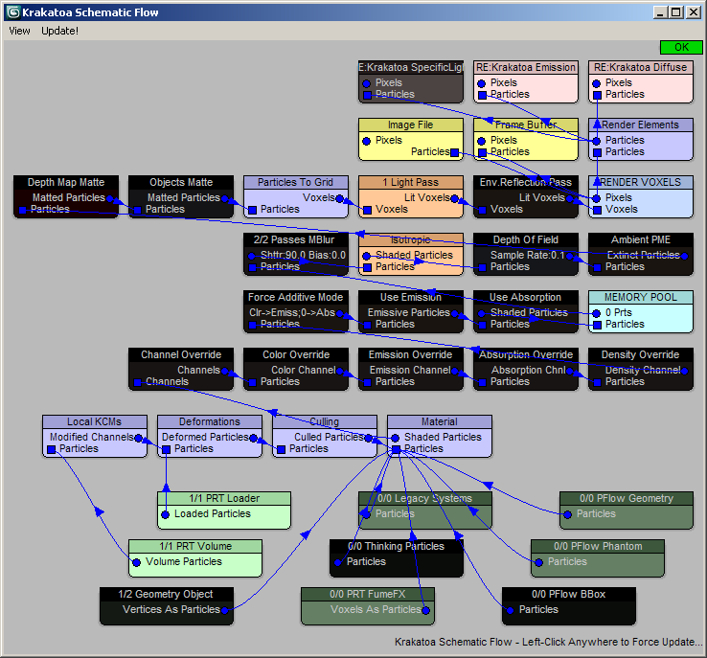This screenshot has width=707, height=658.
Task: Click Particles square socket in Culling node
Action: click(281, 449)
